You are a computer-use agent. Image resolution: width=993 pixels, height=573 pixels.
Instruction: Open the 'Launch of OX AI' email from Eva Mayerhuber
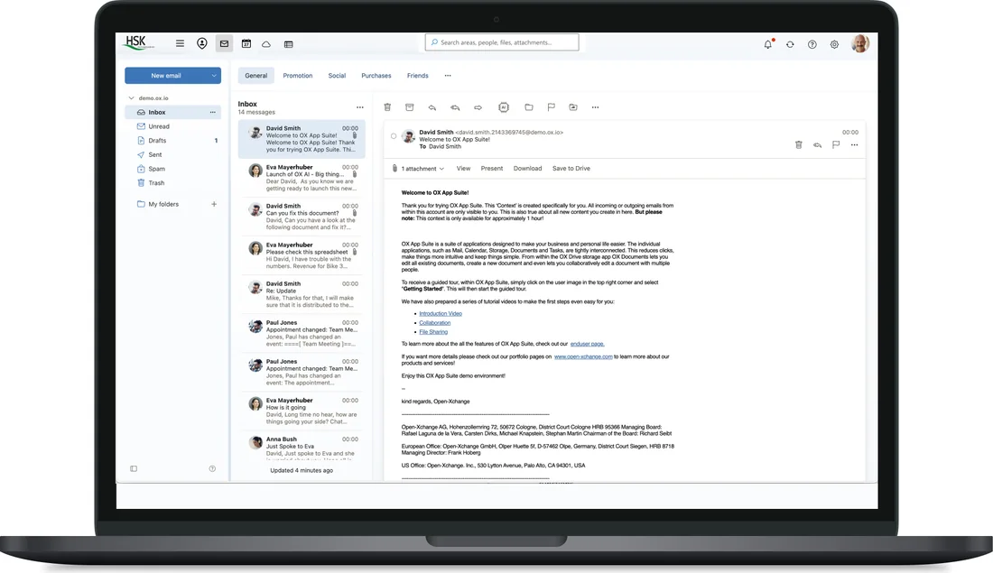pos(302,178)
